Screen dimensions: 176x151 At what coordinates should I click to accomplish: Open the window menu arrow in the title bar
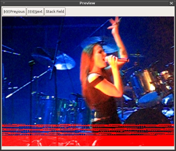4,3
